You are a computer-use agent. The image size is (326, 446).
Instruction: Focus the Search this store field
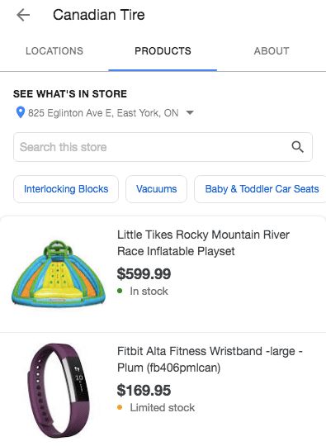click(x=163, y=147)
